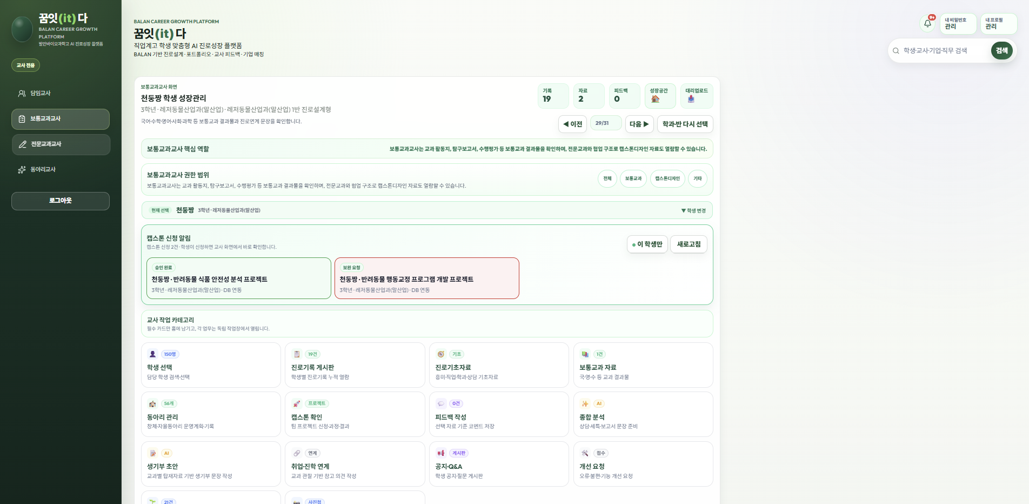Go to the next student with 다음

coord(639,124)
